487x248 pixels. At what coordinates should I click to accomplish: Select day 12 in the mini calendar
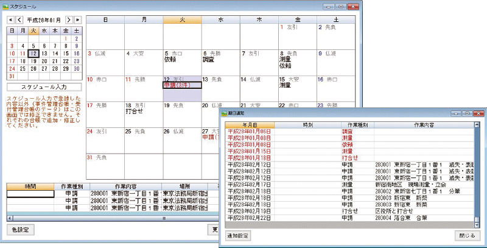click(33, 53)
